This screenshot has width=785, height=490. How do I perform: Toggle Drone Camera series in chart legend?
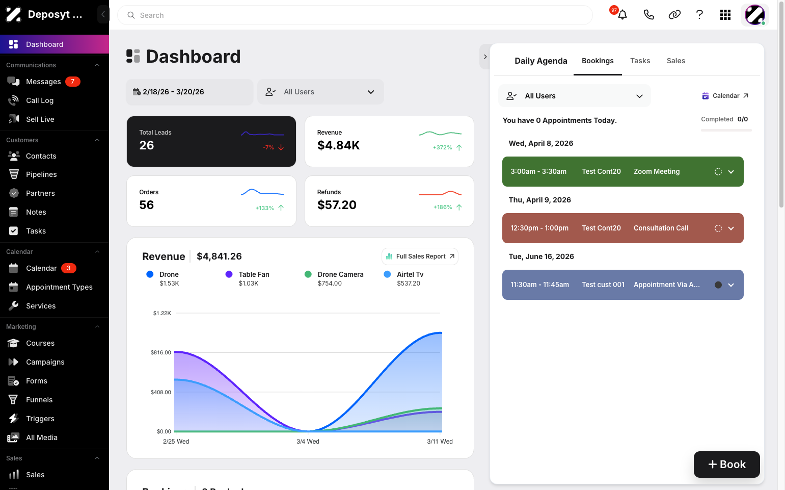pos(334,278)
